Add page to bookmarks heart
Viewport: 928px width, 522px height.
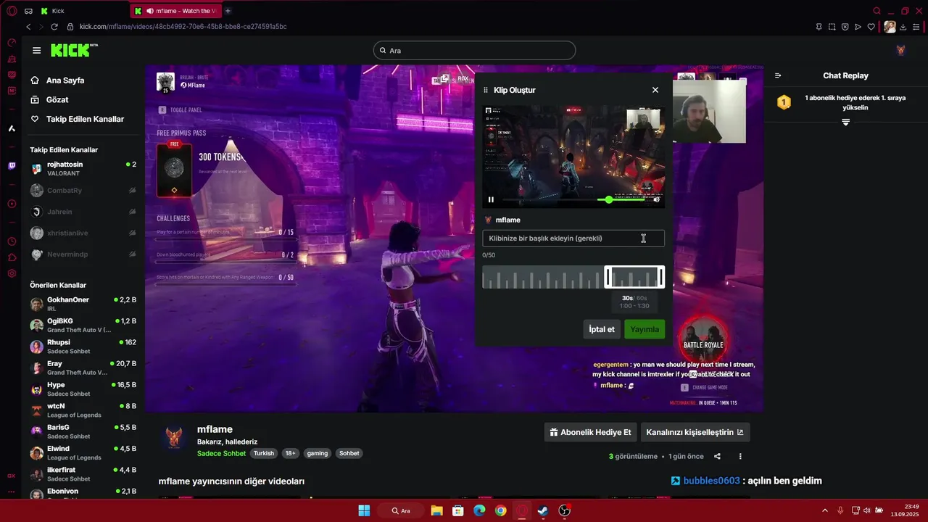(872, 27)
